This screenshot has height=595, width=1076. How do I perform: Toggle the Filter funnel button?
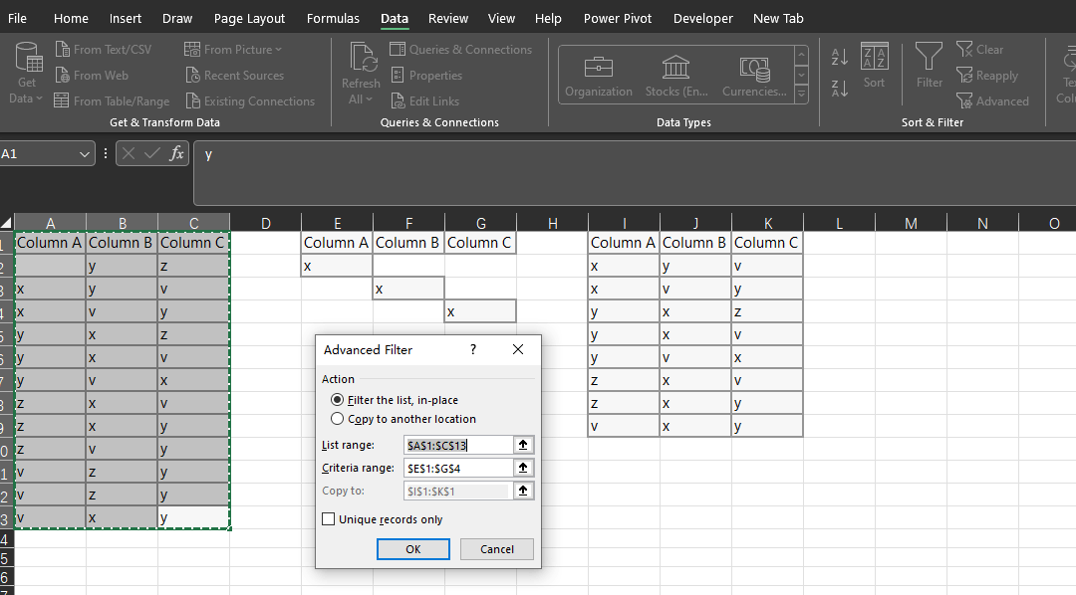[930, 66]
